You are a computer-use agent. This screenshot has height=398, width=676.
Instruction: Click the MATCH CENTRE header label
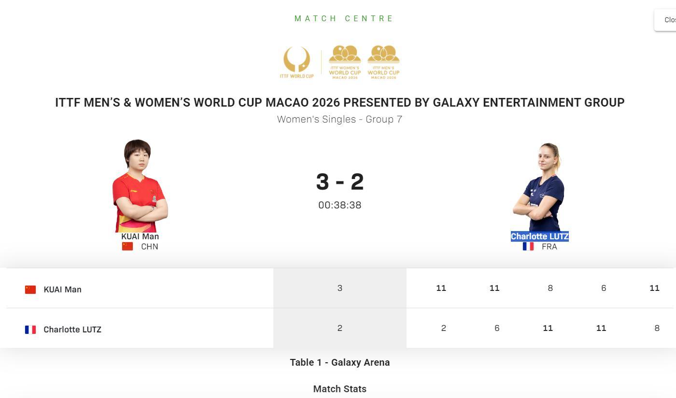click(344, 18)
